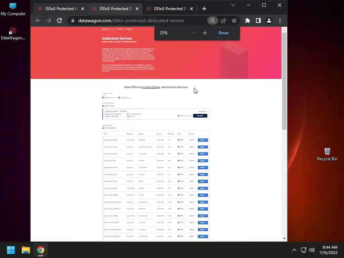Open the Company menu in the site header
The image size is (344, 258).
129,29
